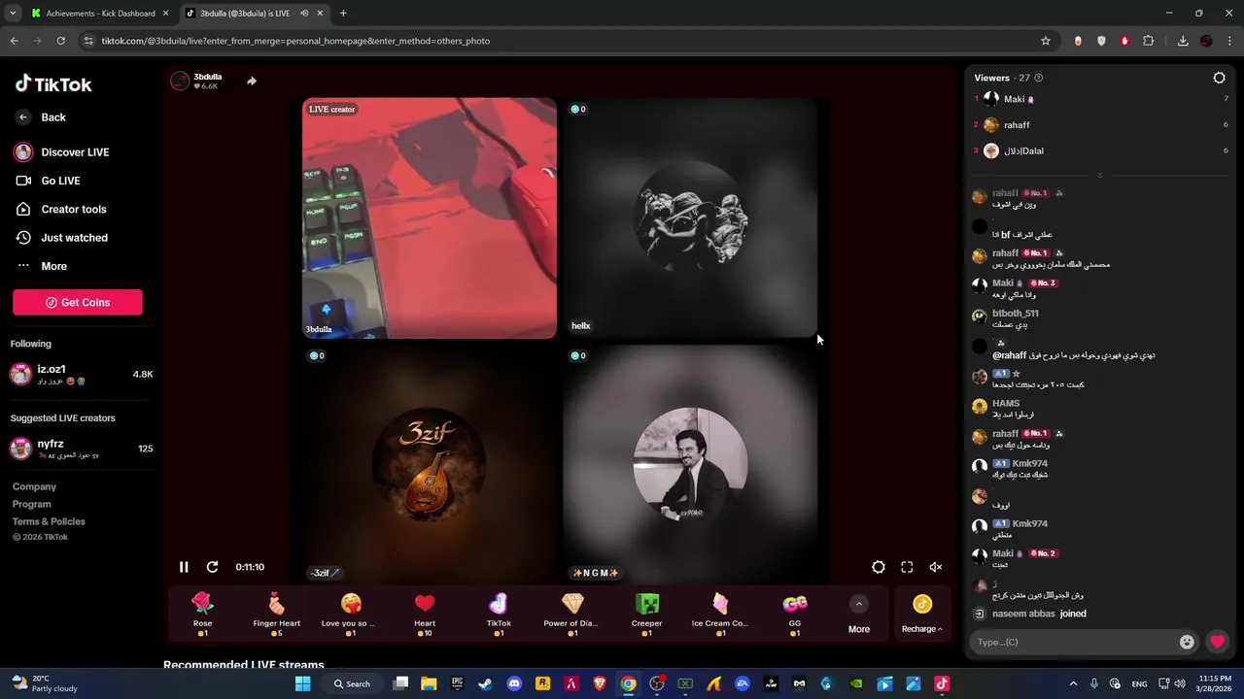Mute the TikTok tab's audio indicator
1244x699 pixels.
[x=304, y=14]
